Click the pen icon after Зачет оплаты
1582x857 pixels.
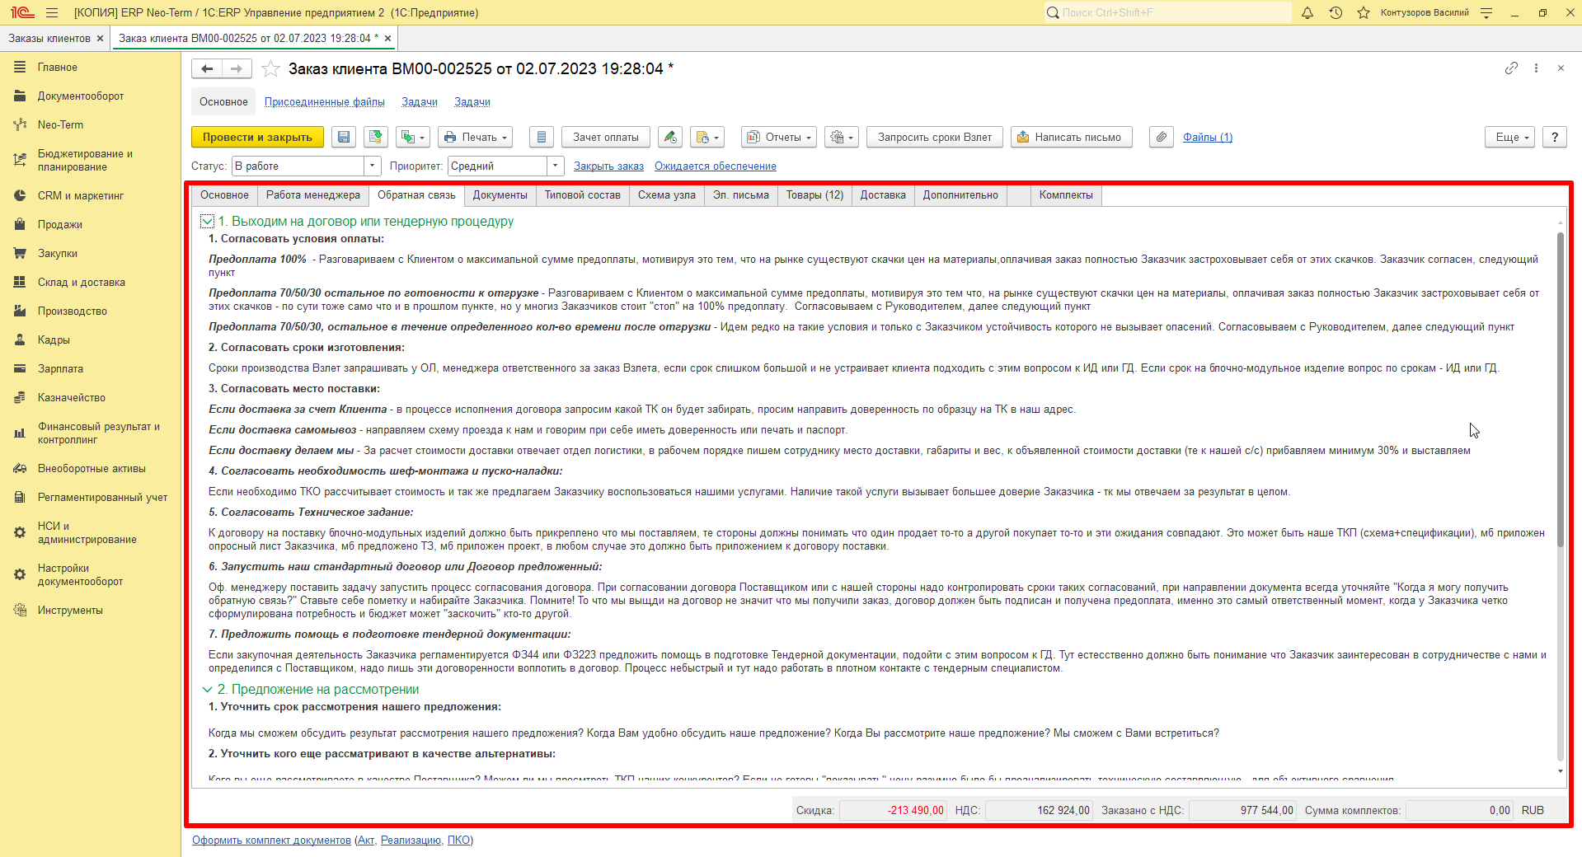pos(670,138)
